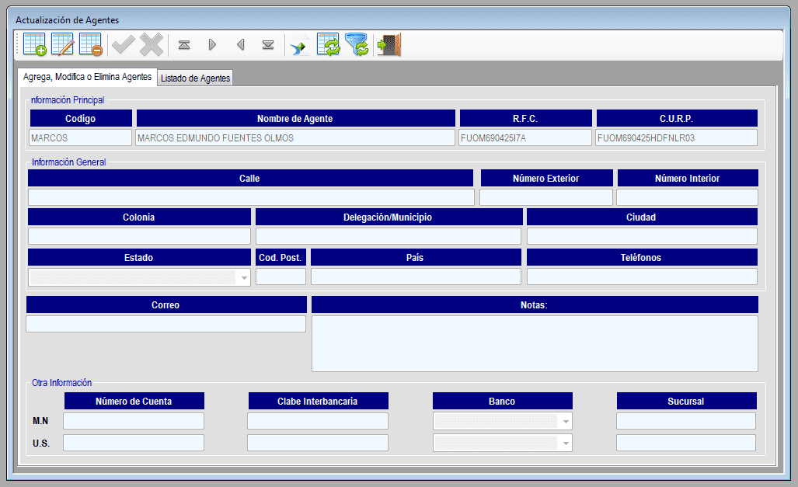This screenshot has width=798, height=487.
Task: Click the U.S. Clabe Interbancaria field
Action: click(x=318, y=443)
